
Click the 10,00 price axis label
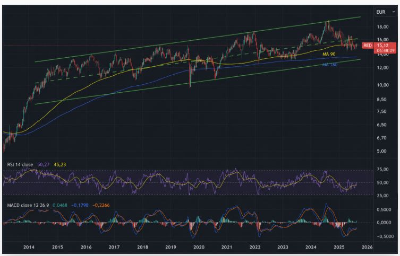tap(382, 85)
